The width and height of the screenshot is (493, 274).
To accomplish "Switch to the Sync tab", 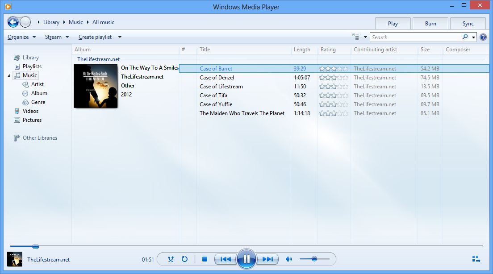I will (x=468, y=23).
